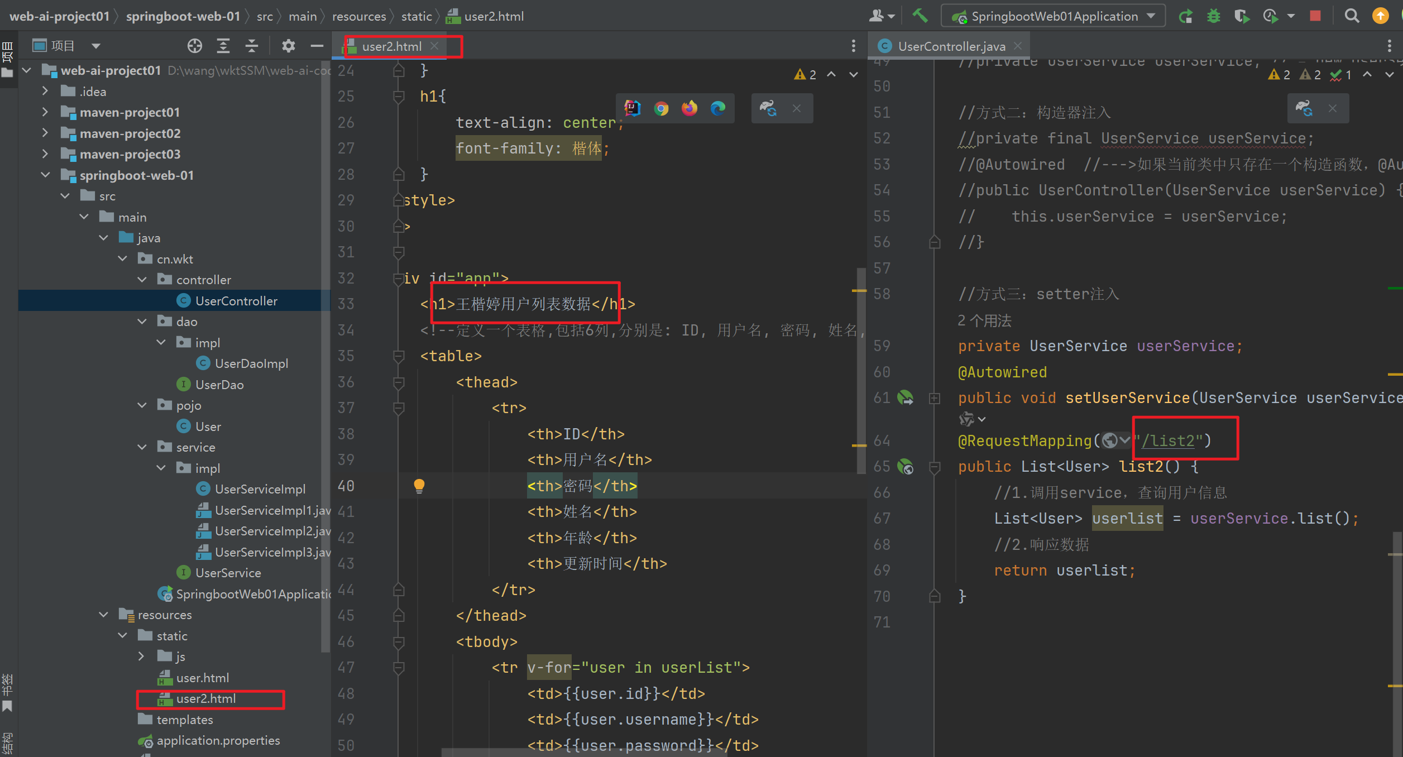Toggle code fold marker at table line 35
The width and height of the screenshot is (1403, 757).
(x=399, y=356)
